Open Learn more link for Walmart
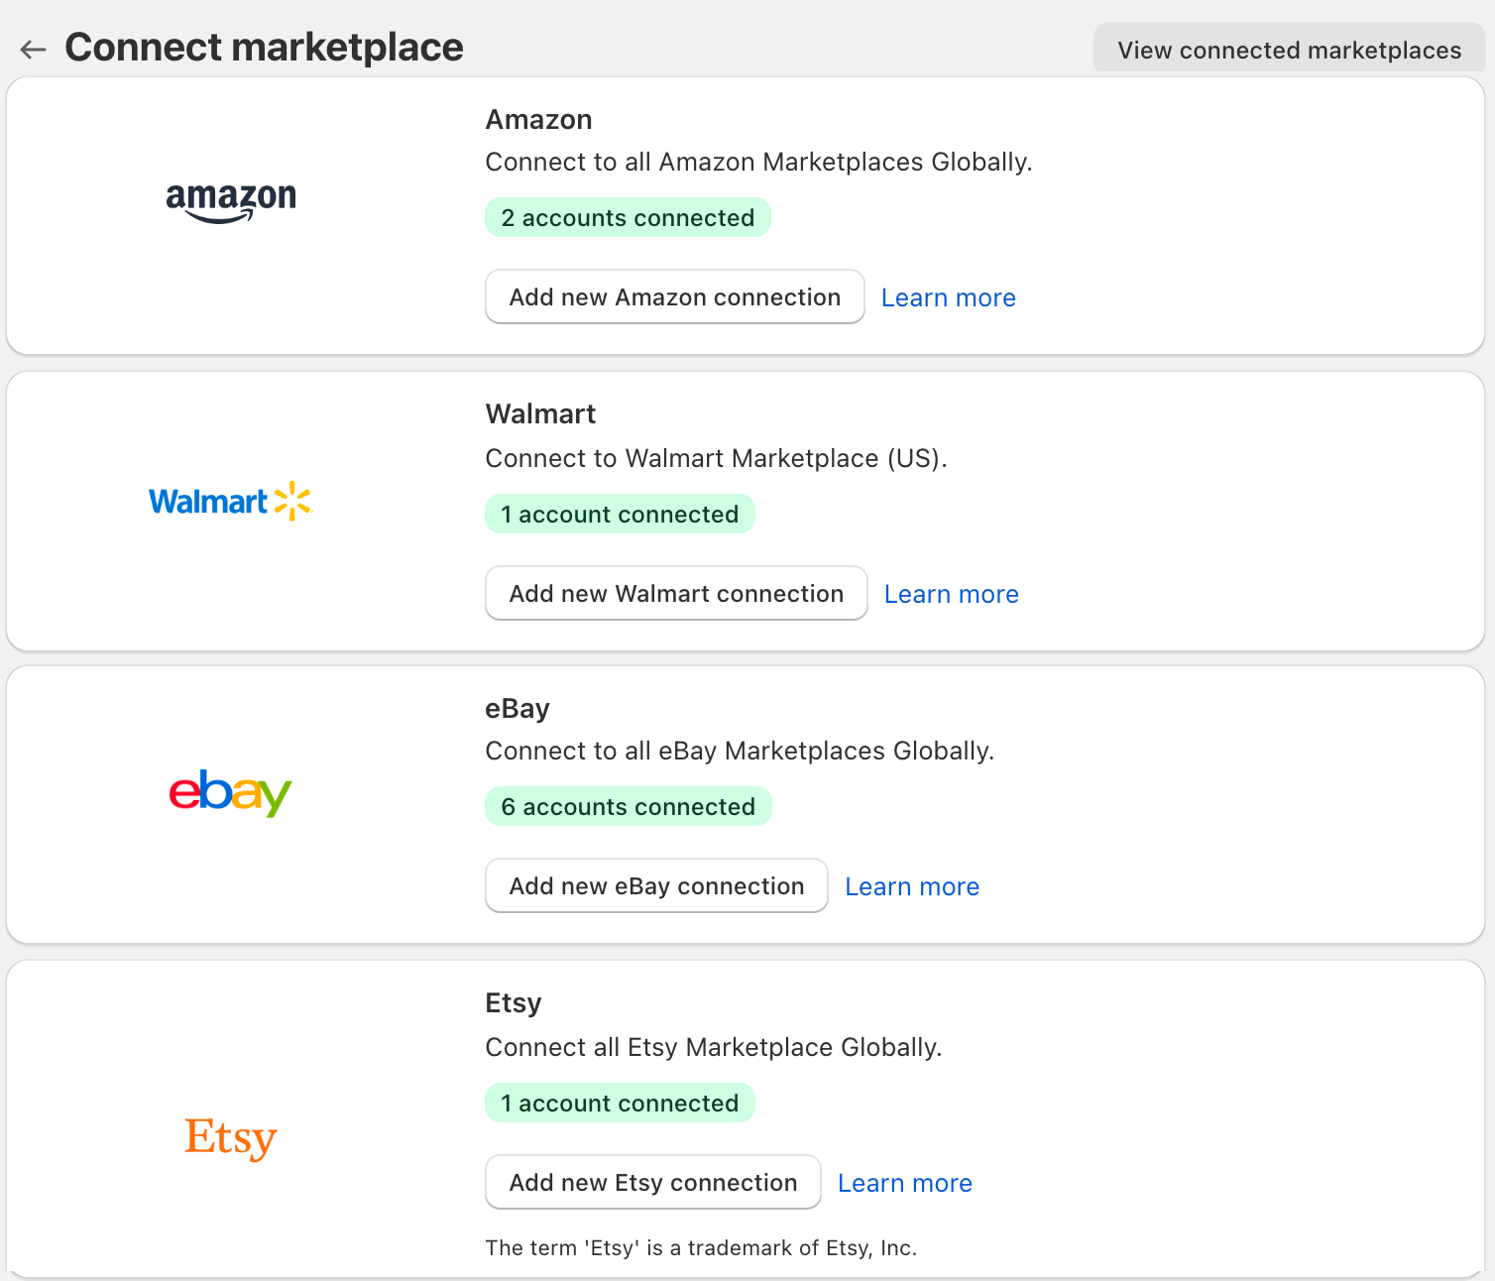This screenshot has height=1281, width=1495. point(951,594)
